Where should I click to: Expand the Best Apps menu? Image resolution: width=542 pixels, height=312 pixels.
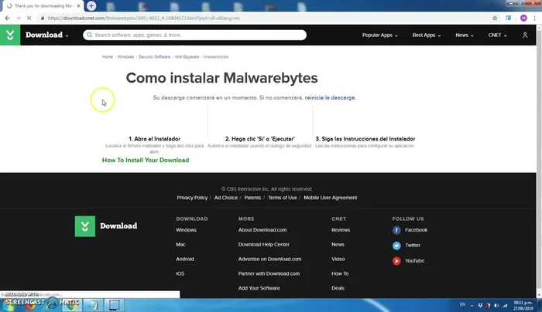coord(426,36)
